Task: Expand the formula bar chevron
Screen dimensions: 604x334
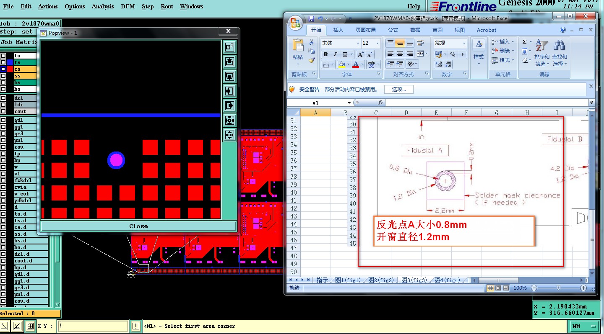Action: coord(591,103)
